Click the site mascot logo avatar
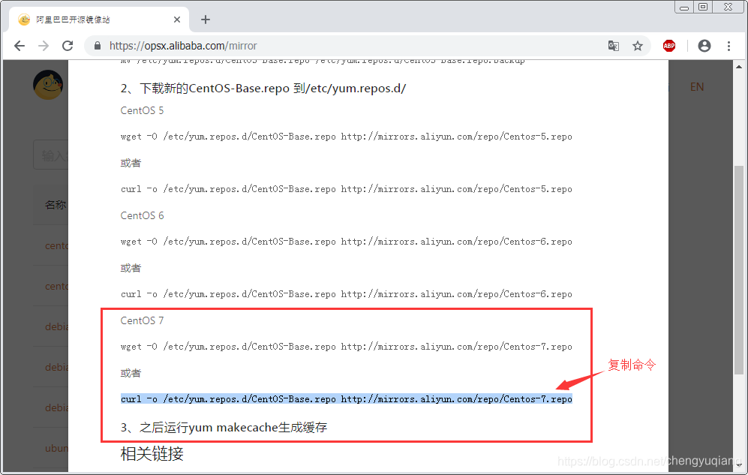 (48, 85)
